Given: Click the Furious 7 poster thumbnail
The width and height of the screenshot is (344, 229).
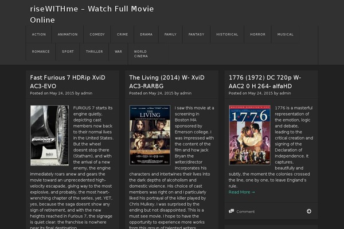Looking at the screenshot, I should 49,136.
